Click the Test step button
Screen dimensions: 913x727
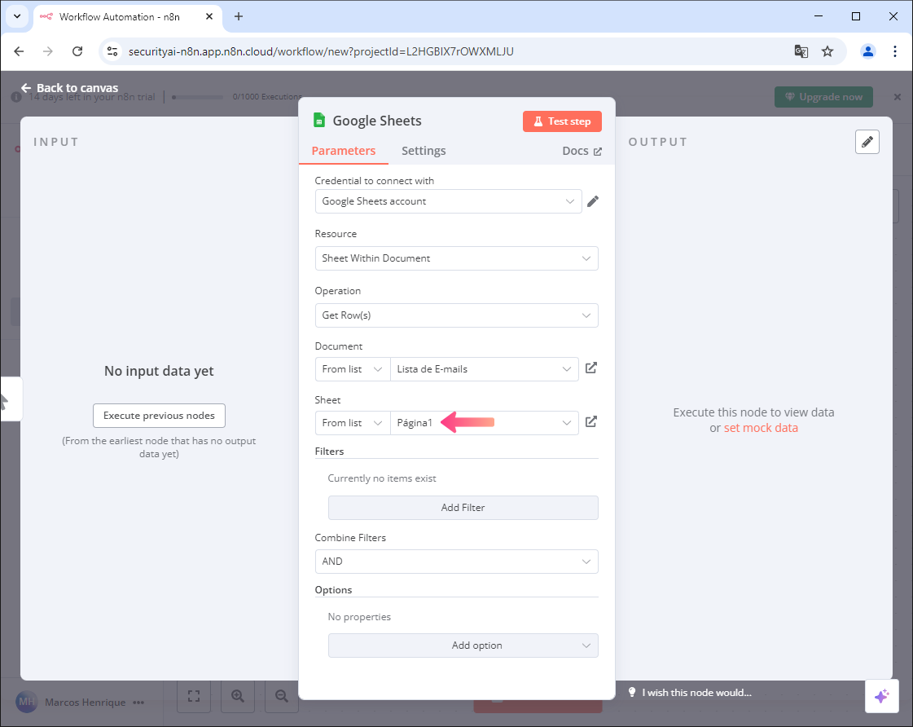(562, 121)
